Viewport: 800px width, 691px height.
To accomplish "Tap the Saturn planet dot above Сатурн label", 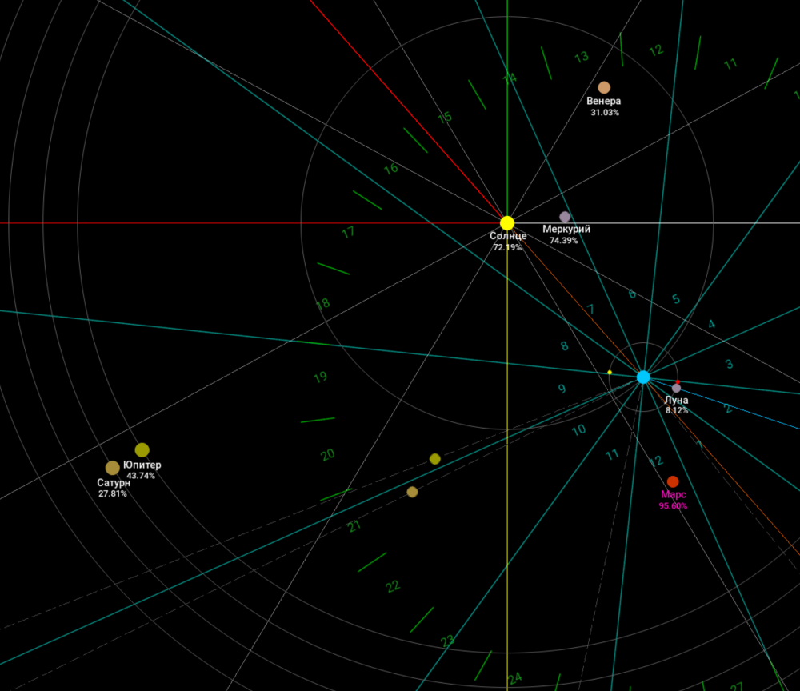I will [x=113, y=468].
